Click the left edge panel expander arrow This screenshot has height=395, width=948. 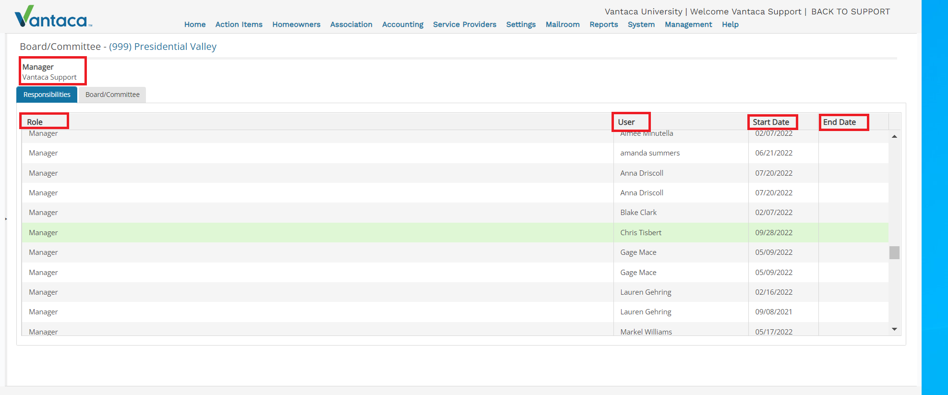6,219
